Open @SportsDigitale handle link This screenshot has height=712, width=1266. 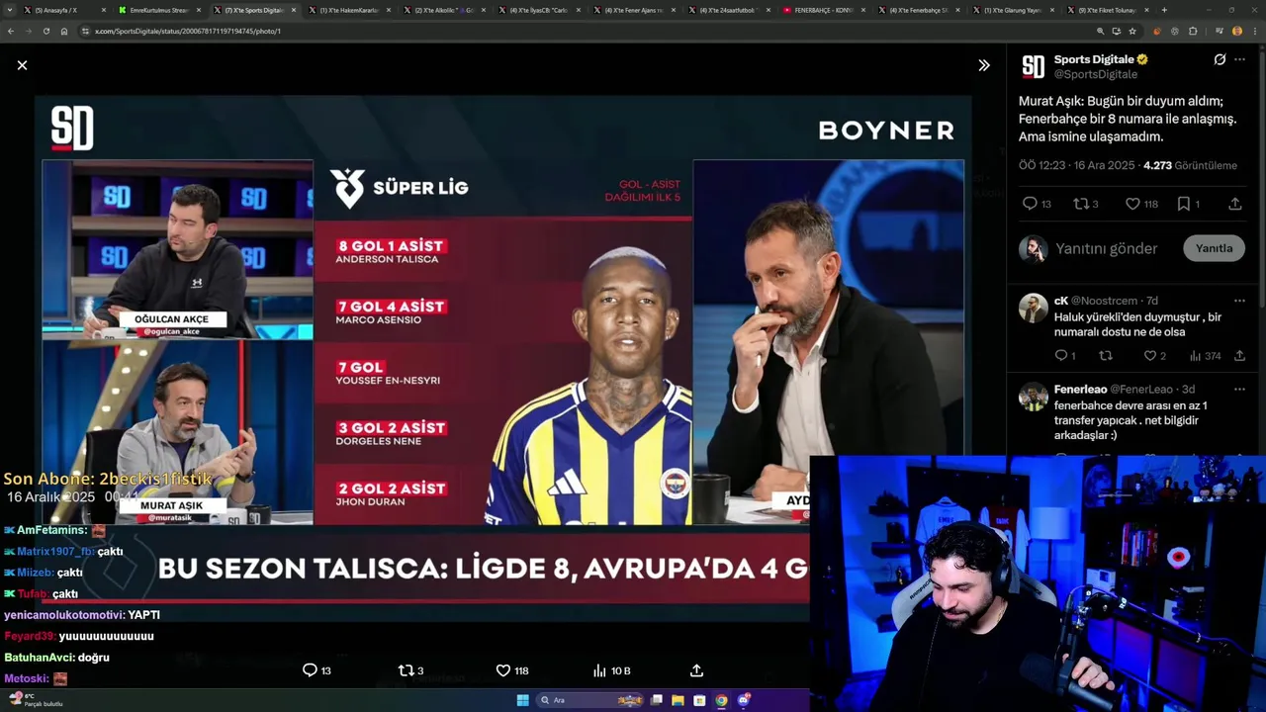1096,74
